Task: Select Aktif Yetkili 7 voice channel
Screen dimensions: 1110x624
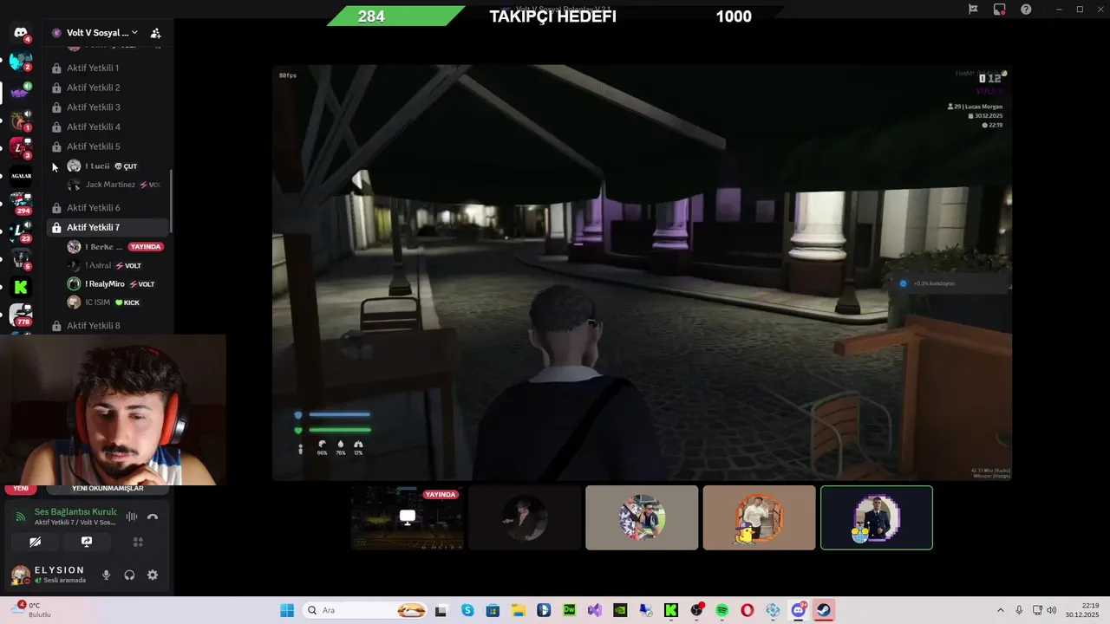Action: (108, 227)
